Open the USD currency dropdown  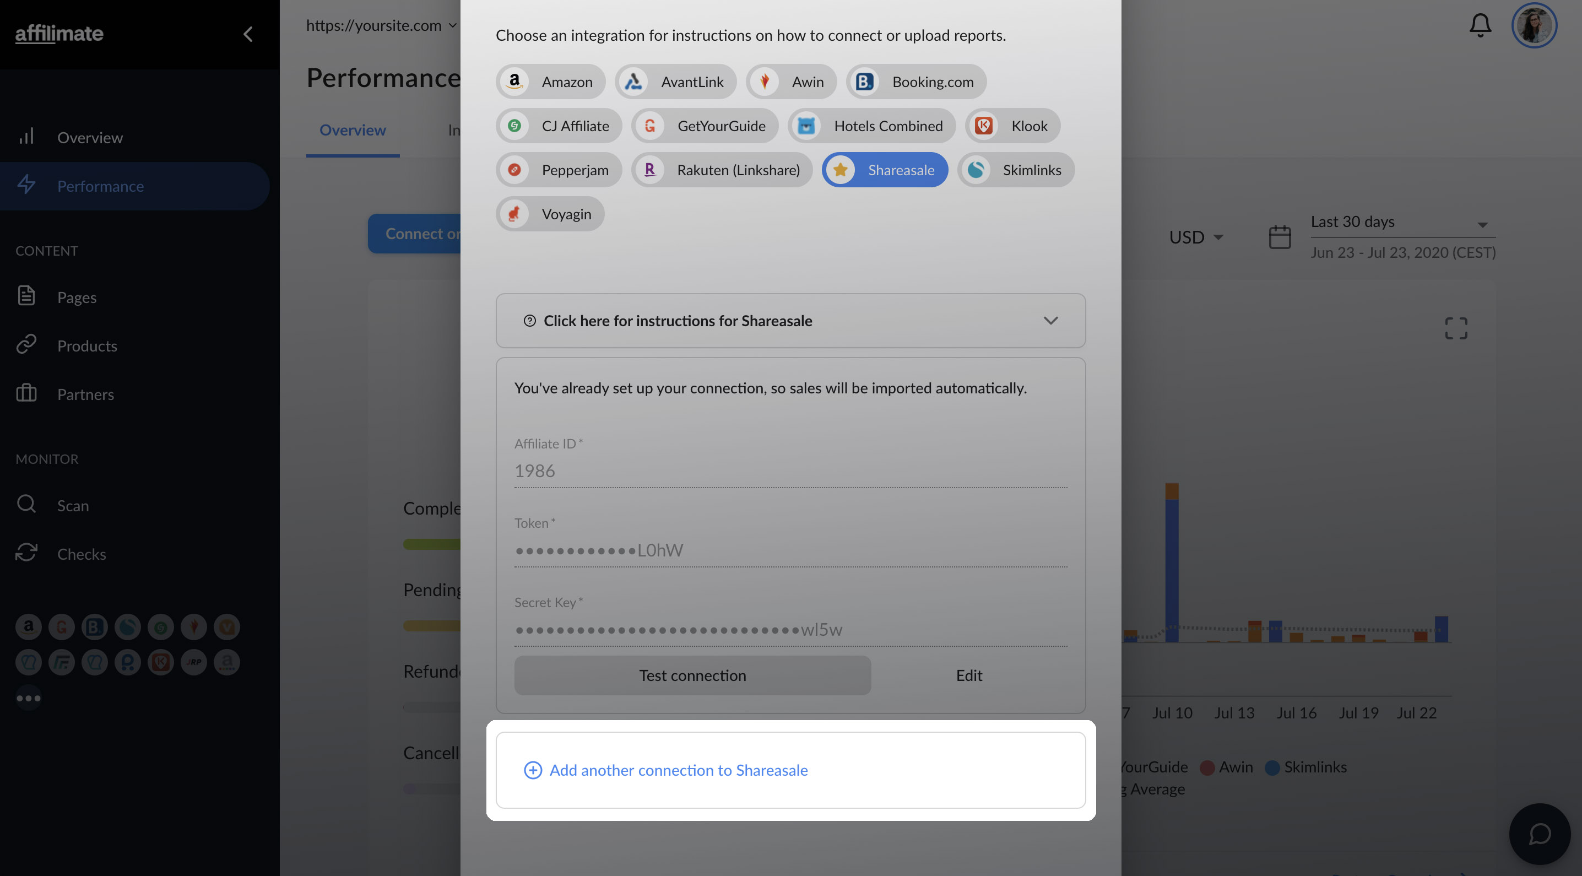[x=1195, y=237]
